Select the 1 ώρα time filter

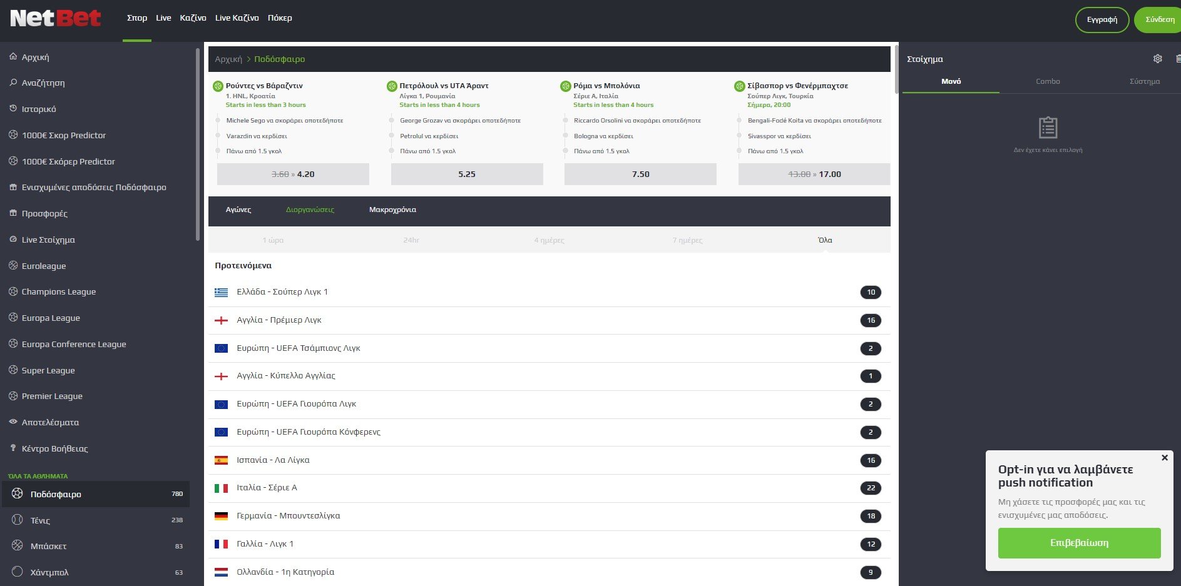click(x=273, y=240)
